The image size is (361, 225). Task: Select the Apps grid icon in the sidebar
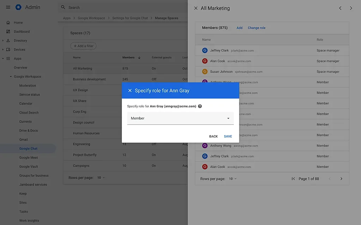(x=8, y=58)
